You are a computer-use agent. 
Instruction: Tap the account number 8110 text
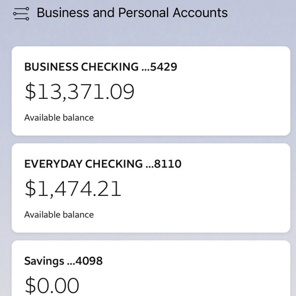168,164
